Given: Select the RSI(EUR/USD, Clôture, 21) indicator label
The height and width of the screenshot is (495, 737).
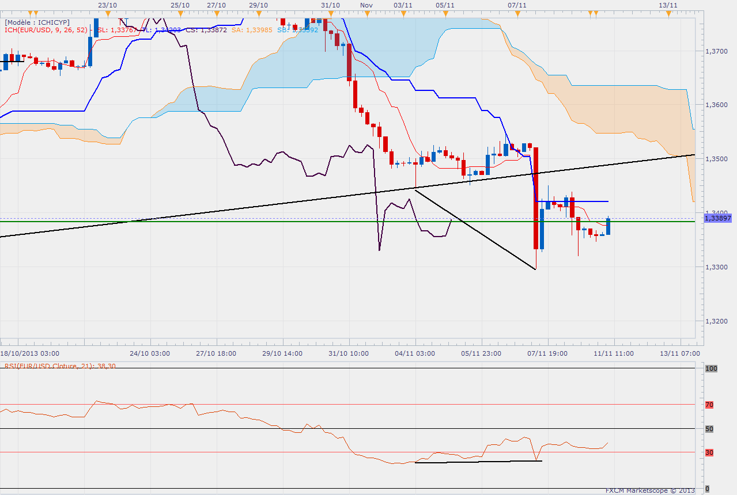Looking at the screenshot, I should click(60, 365).
